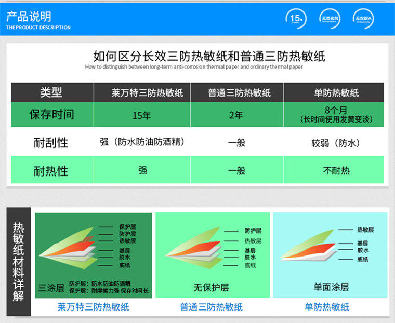Click the 单面涂层 caption text

pos(331,287)
